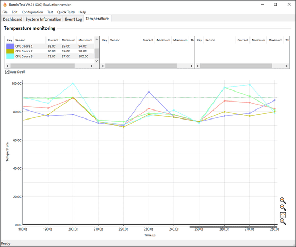The width and height of the screenshot is (296, 247).
Task: Click the fit-to-window graph icon
Action: pos(283,215)
